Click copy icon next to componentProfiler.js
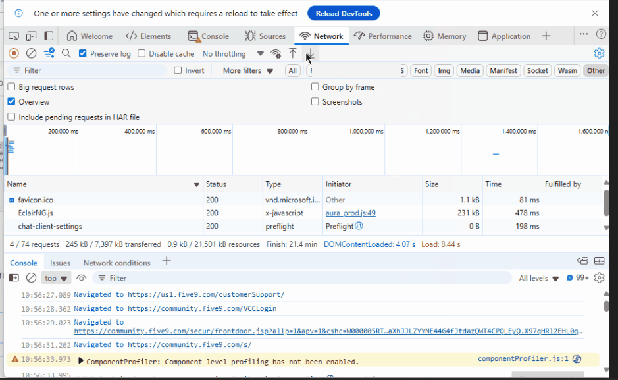 click(x=577, y=359)
